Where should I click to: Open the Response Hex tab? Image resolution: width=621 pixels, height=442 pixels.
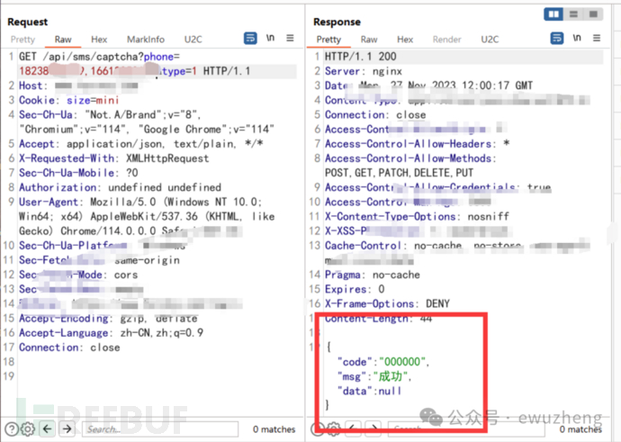pyautogui.click(x=405, y=40)
